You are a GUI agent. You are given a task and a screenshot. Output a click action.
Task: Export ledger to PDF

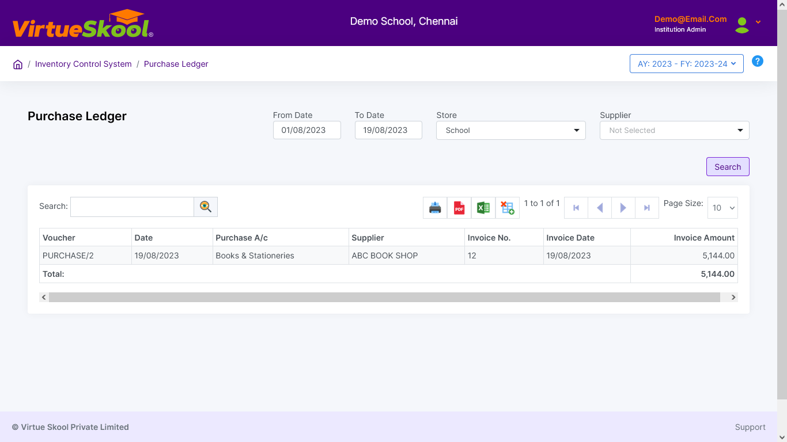point(459,208)
